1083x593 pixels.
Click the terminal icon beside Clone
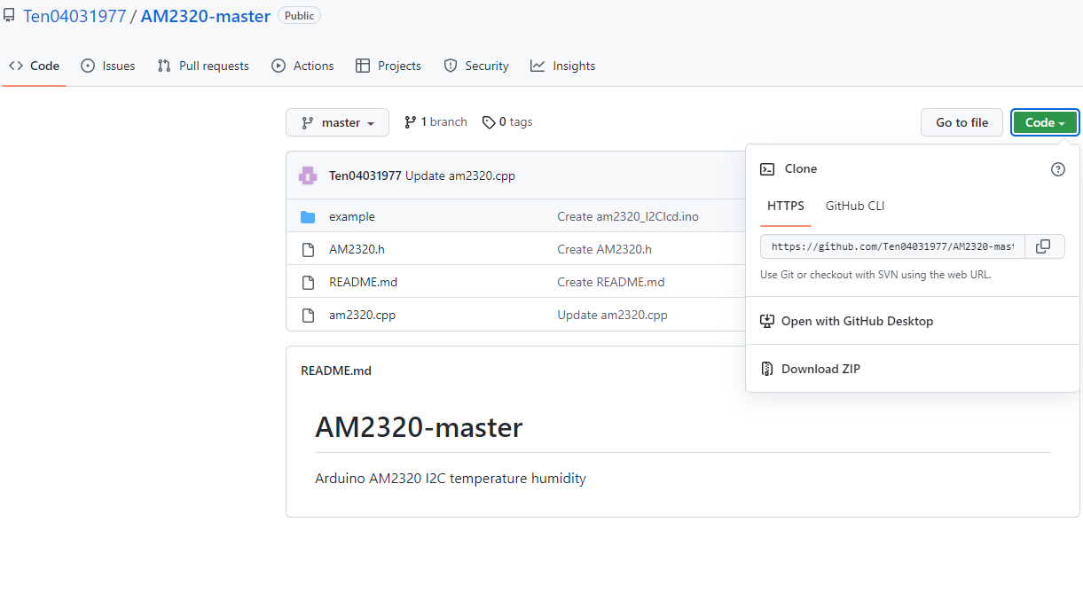[767, 169]
